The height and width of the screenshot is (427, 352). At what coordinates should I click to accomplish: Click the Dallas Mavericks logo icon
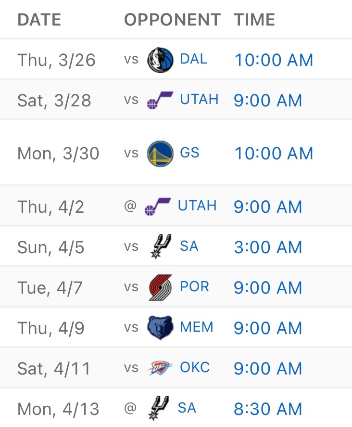(x=160, y=60)
